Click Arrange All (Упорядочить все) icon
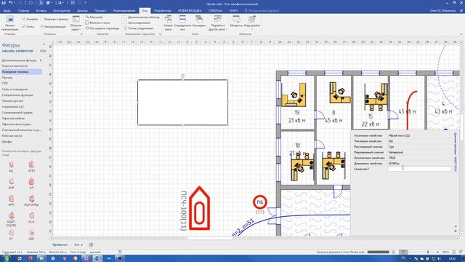Screen dimensions: 465x262 (182, 23)
